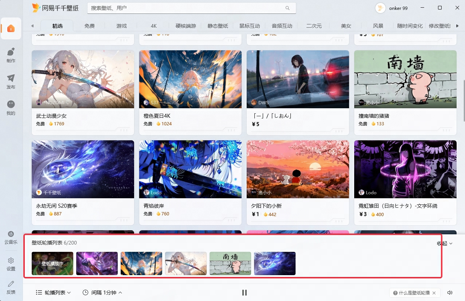Switch to the 4K tab
465x301 pixels.
point(154,26)
